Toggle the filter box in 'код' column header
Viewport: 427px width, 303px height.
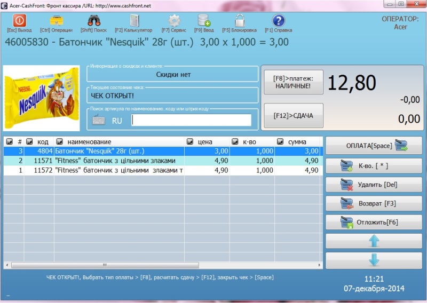pyautogui.click(x=29, y=142)
